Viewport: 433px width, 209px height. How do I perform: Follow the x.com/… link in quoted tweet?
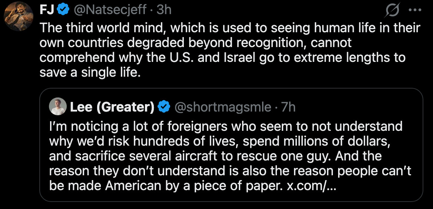(311, 186)
